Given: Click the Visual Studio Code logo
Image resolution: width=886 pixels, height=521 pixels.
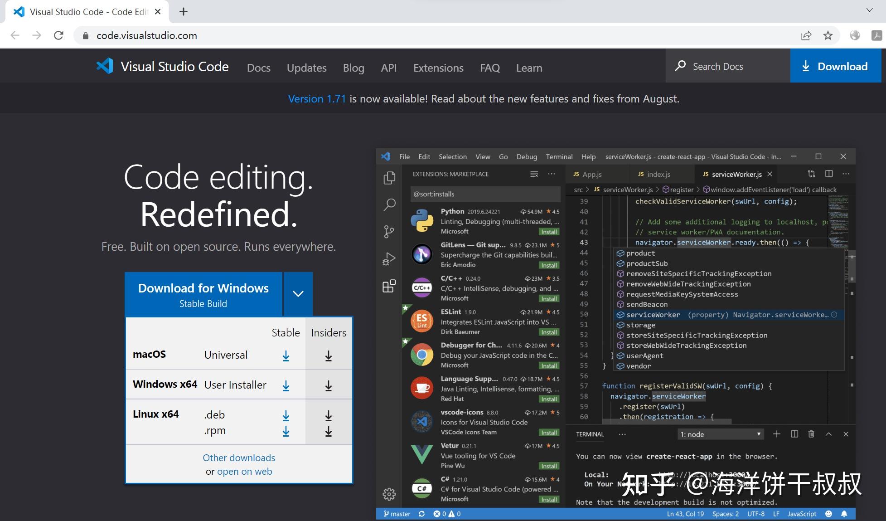Looking at the screenshot, I should coord(105,66).
